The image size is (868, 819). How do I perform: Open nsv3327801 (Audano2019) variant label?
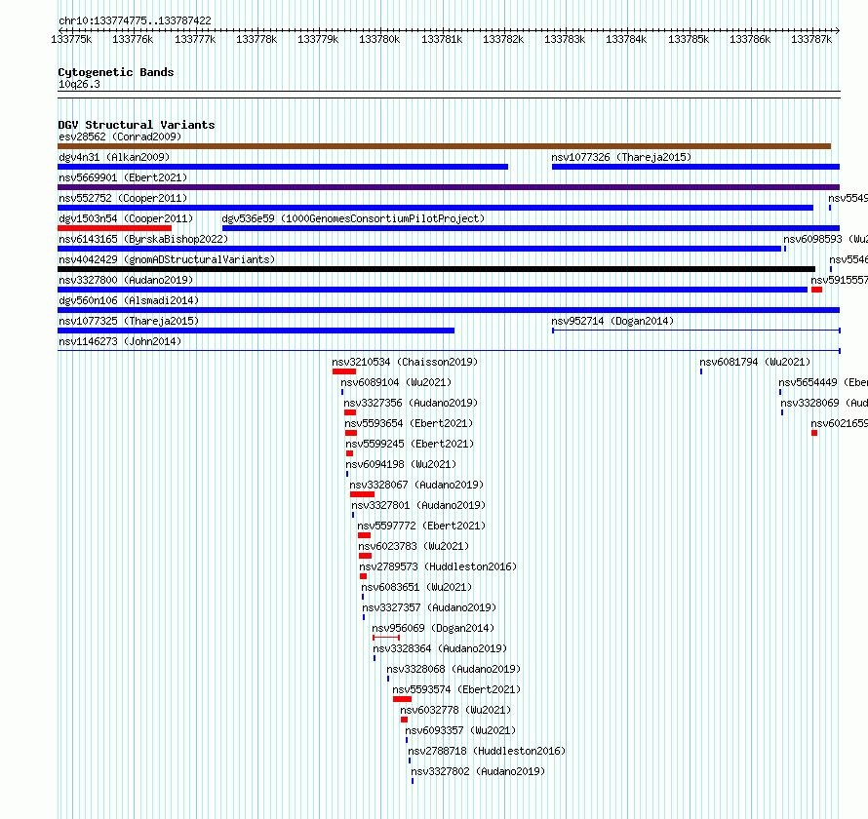coord(418,505)
